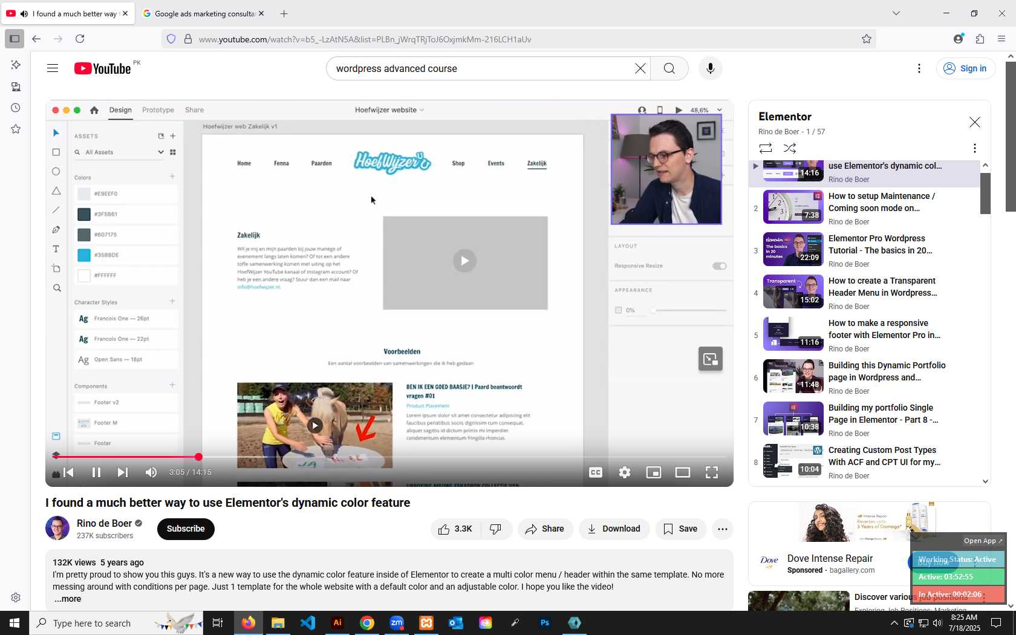
Task: Open more actions menu beside Save
Action: pyautogui.click(x=722, y=529)
